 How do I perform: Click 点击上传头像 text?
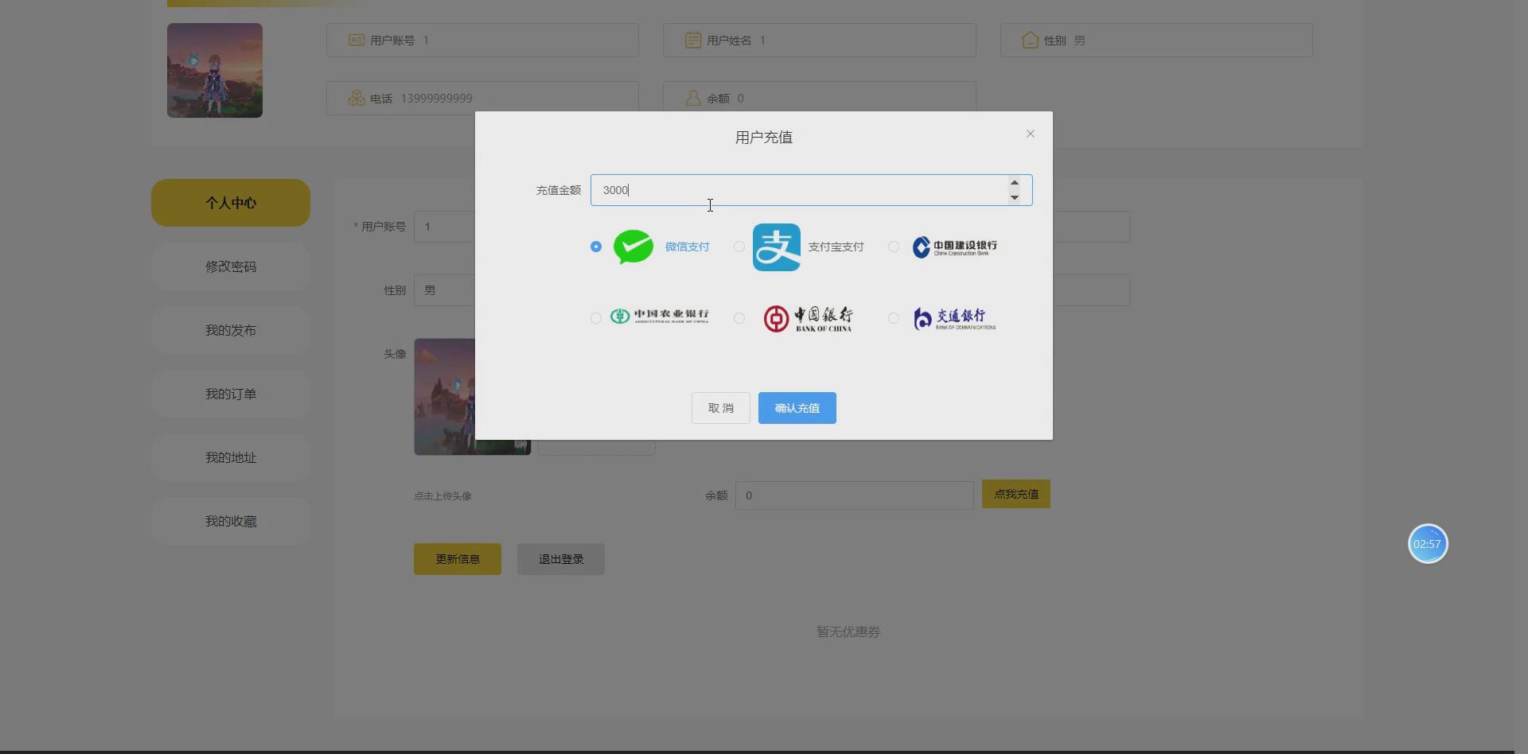(442, 496)
